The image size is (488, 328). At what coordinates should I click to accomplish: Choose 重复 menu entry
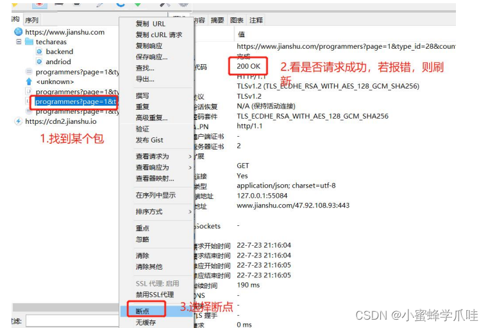pyautogui.click(x=142, y=107)
